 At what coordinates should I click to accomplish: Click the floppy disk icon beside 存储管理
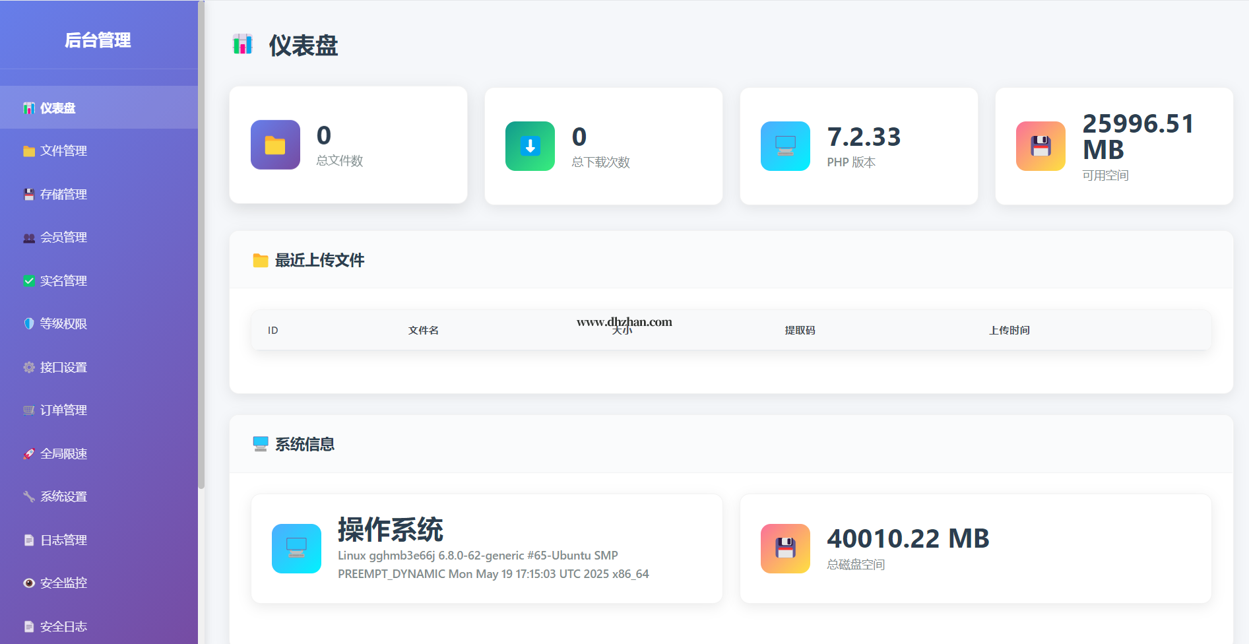tap(29, 195)
